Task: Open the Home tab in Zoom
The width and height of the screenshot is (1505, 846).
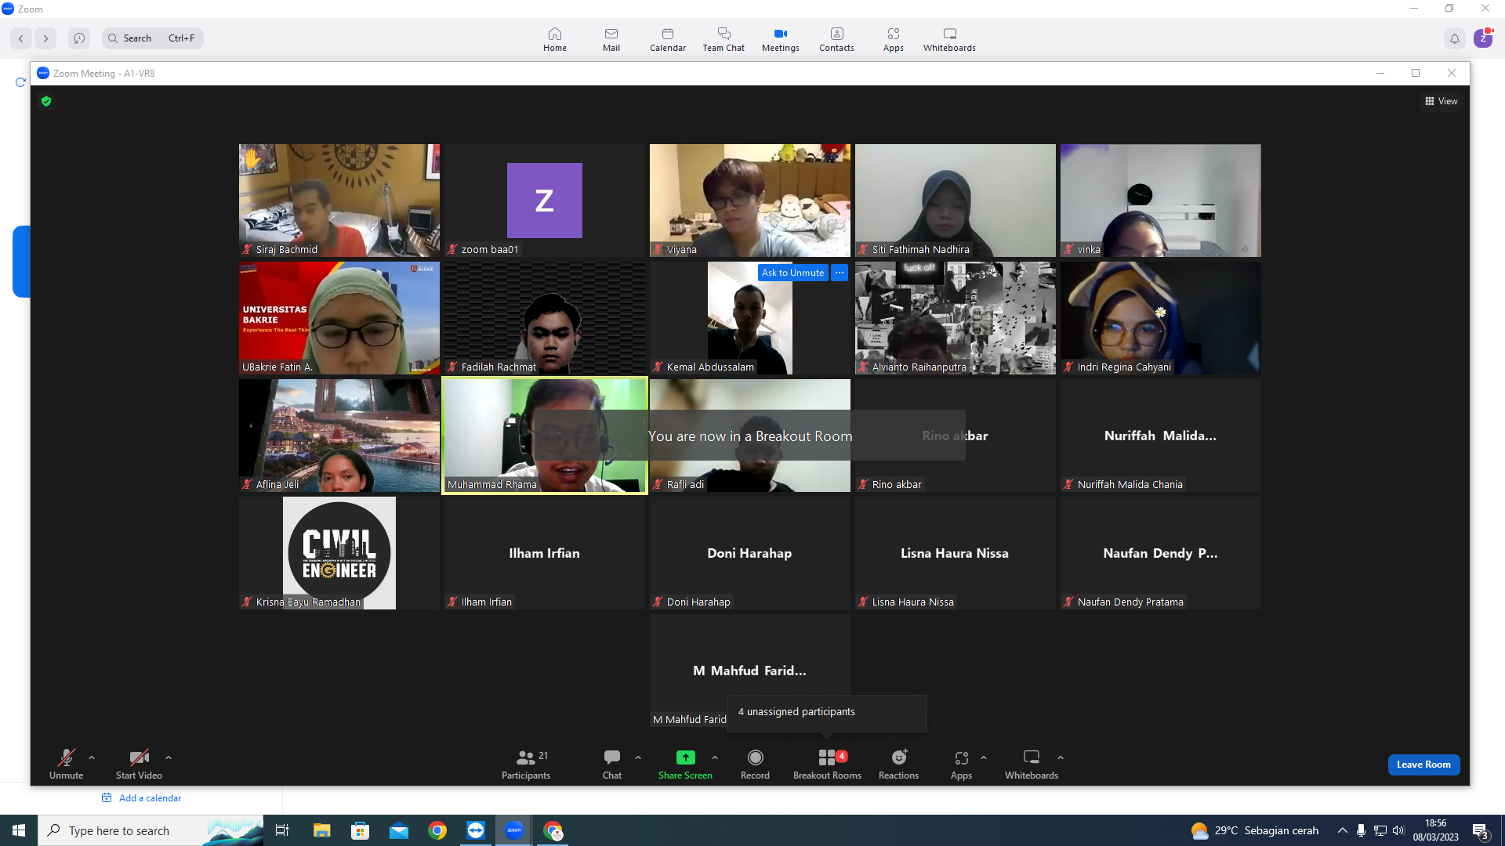Action: click(x=555, y=39)
